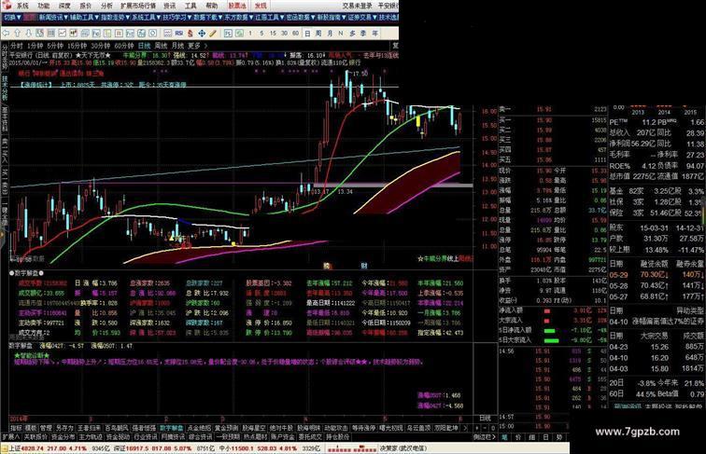The height and width of the screenshot is (454, 706).
Task: Open the 工具 menu
Action: pyautogui.click(x=191, y=6)
